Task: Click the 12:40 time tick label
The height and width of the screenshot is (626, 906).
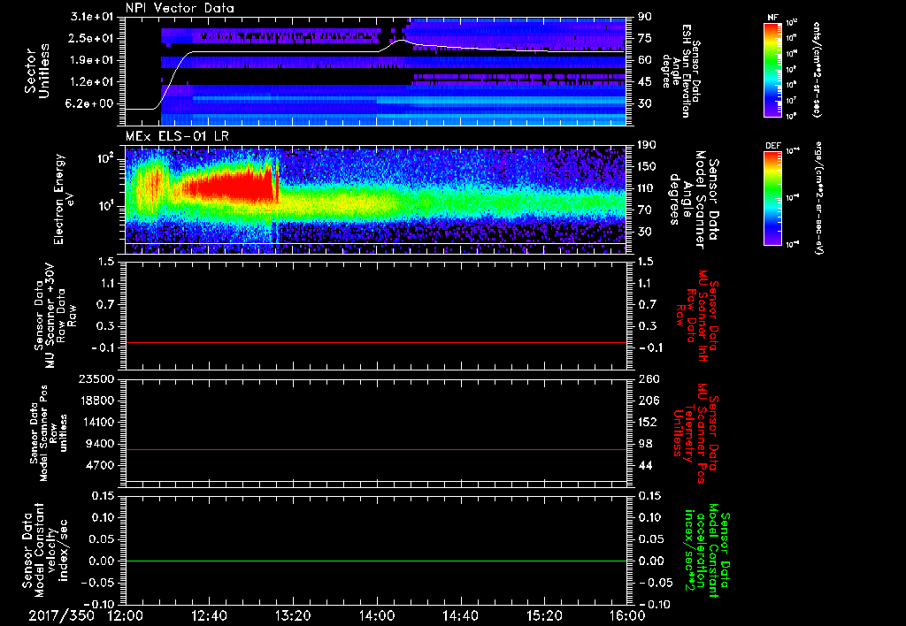Action: pyautogui.click(x=209, y=615)
